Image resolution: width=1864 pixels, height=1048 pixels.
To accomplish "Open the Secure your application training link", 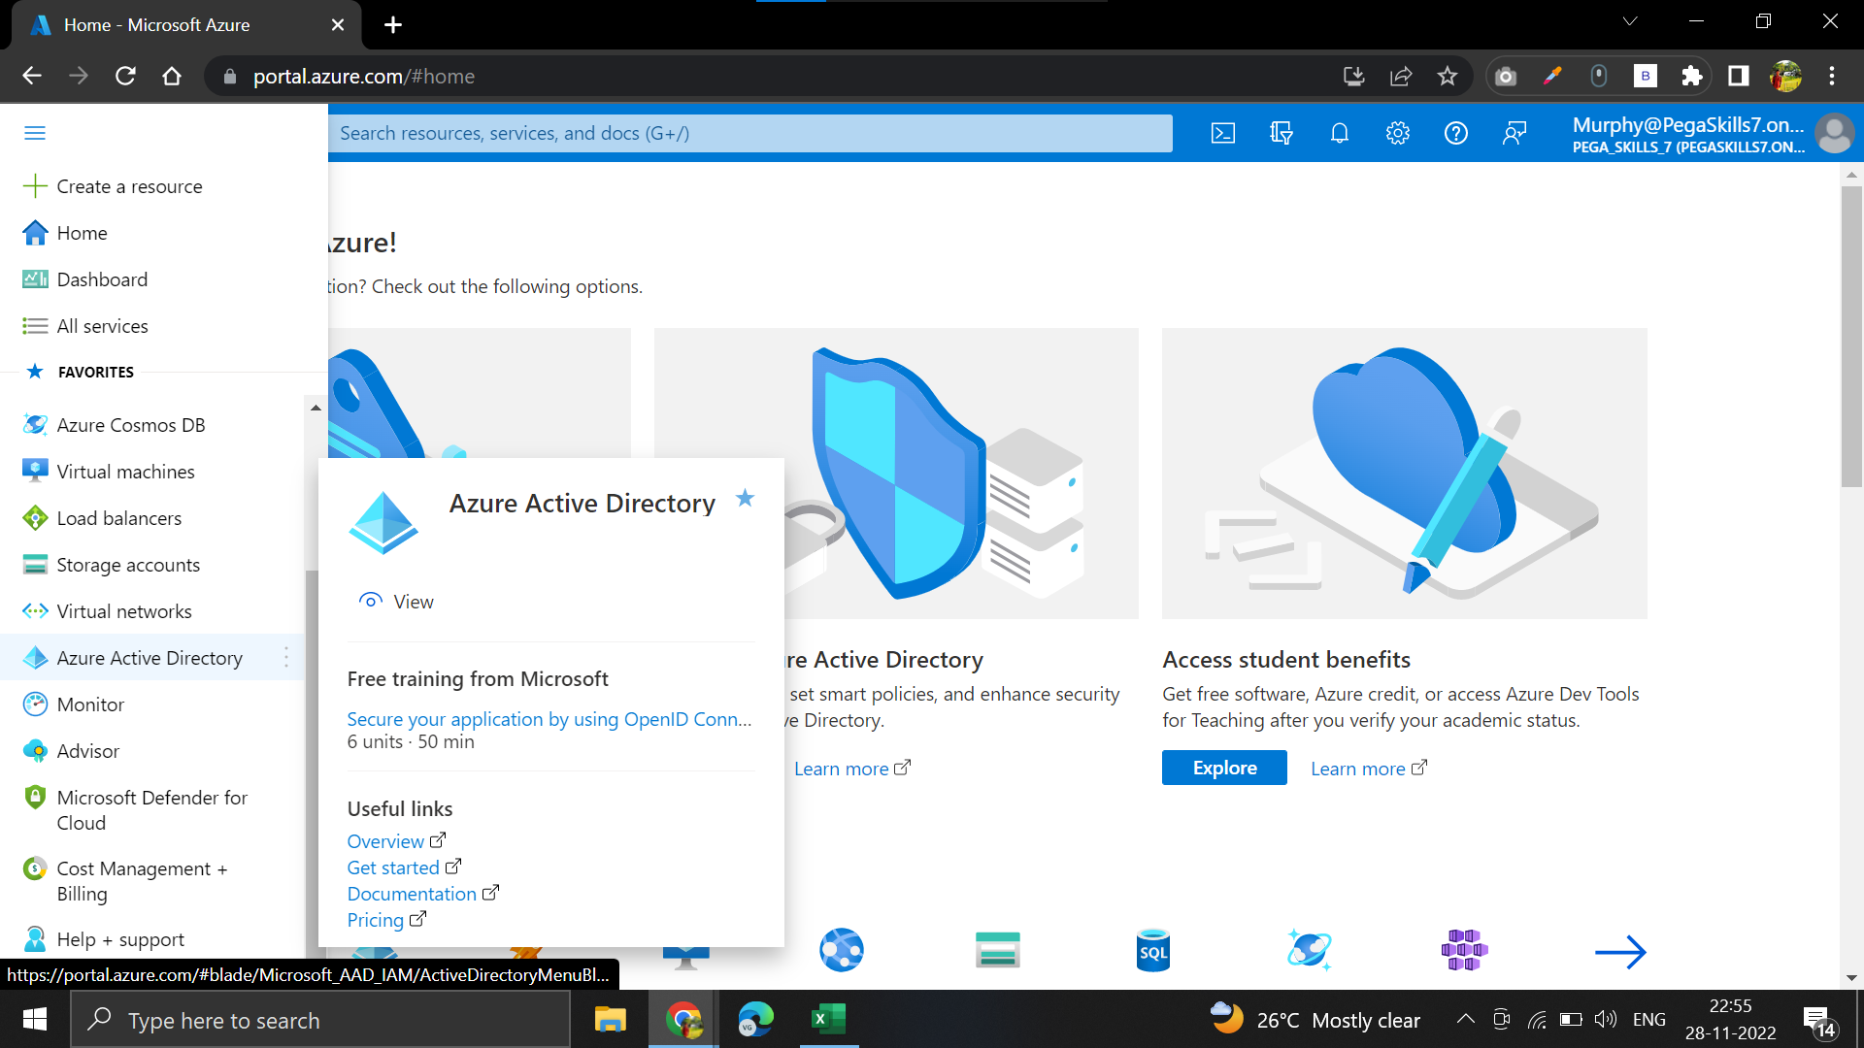I will (x=549, y=719).
